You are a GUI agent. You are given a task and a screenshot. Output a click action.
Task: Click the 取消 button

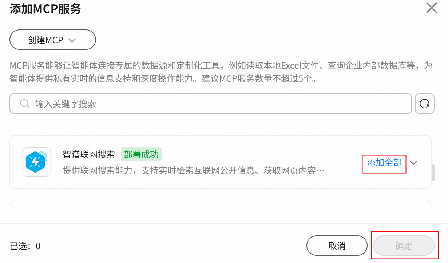pyautogui.click(x=337, y=246)
